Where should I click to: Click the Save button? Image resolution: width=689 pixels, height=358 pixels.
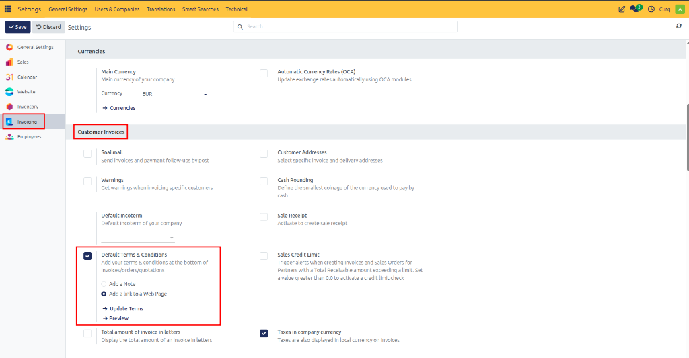[18, 27]
